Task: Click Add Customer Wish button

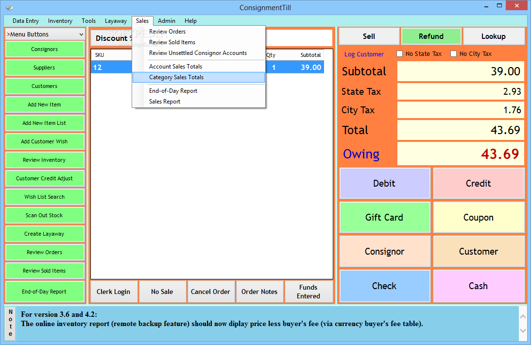Action: point(45,141)
